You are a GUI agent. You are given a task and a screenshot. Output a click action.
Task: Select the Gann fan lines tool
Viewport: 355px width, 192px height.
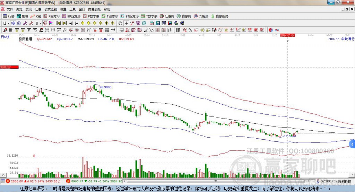[128, 30]
